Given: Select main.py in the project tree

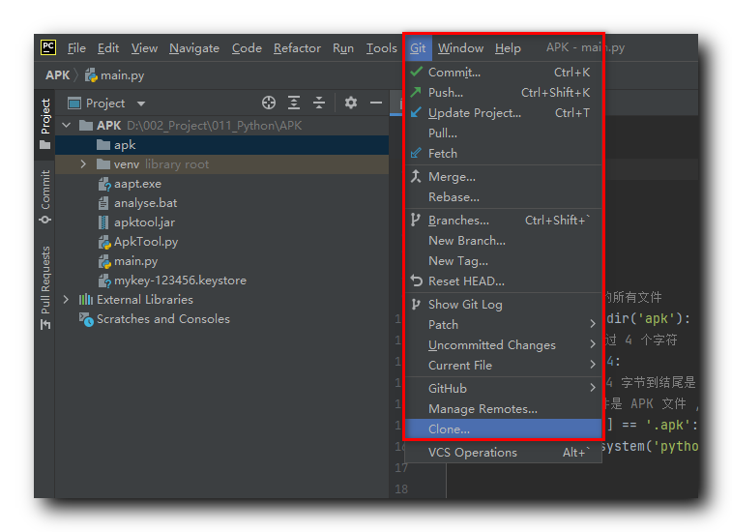Looking at the screenshot, I should [x=222, y=261].
